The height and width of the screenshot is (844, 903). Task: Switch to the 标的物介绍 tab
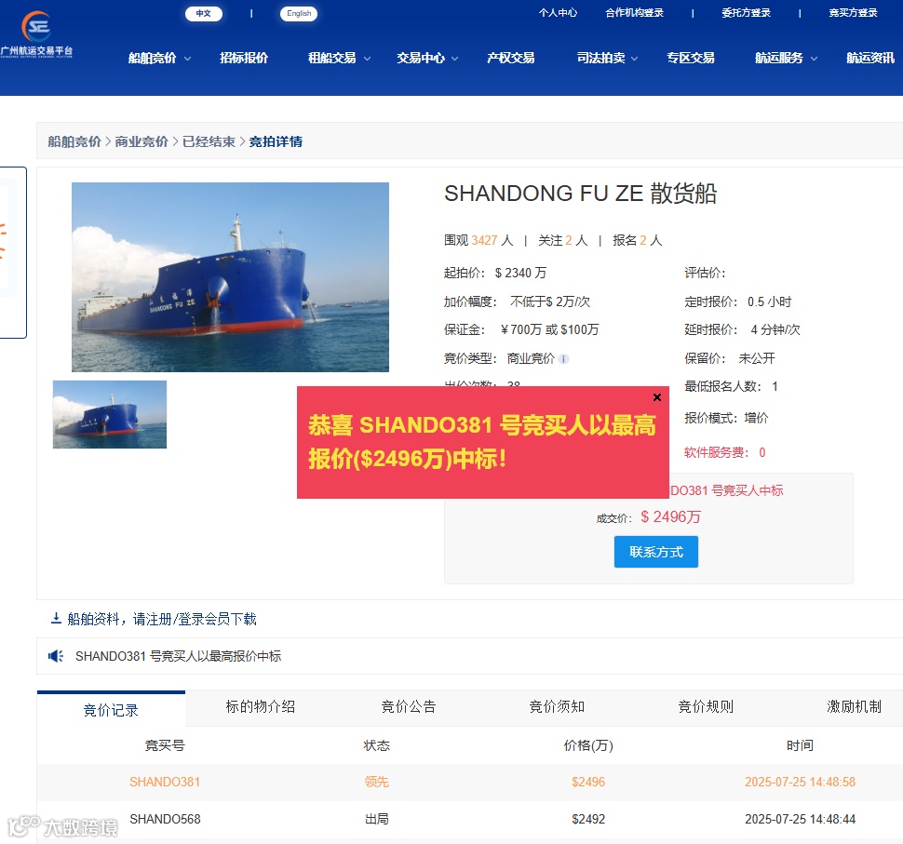[261, 706]
